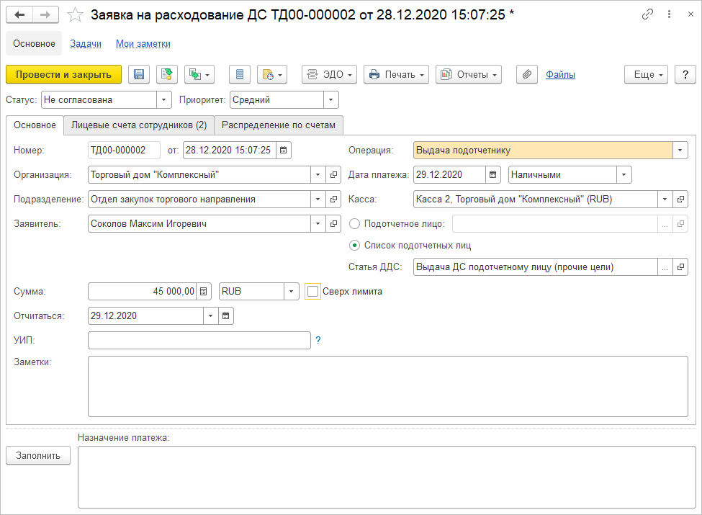Expand the Статус dropdown

coord(164,100)
